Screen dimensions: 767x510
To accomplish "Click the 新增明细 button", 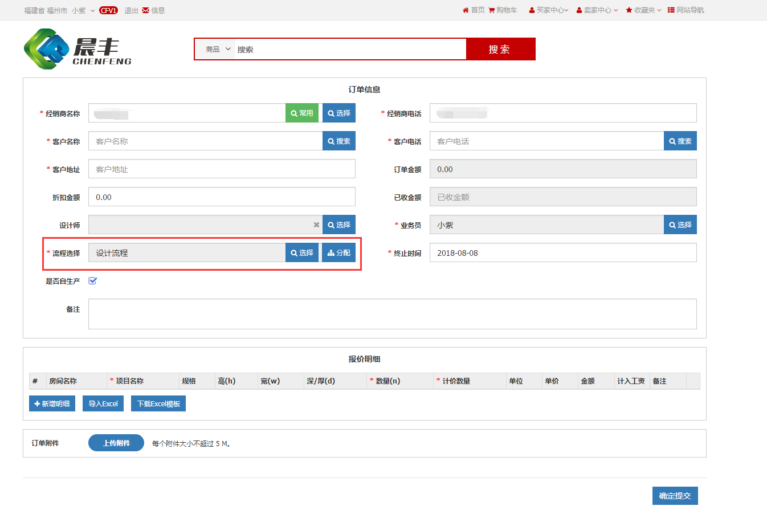I will click(52, 403).
